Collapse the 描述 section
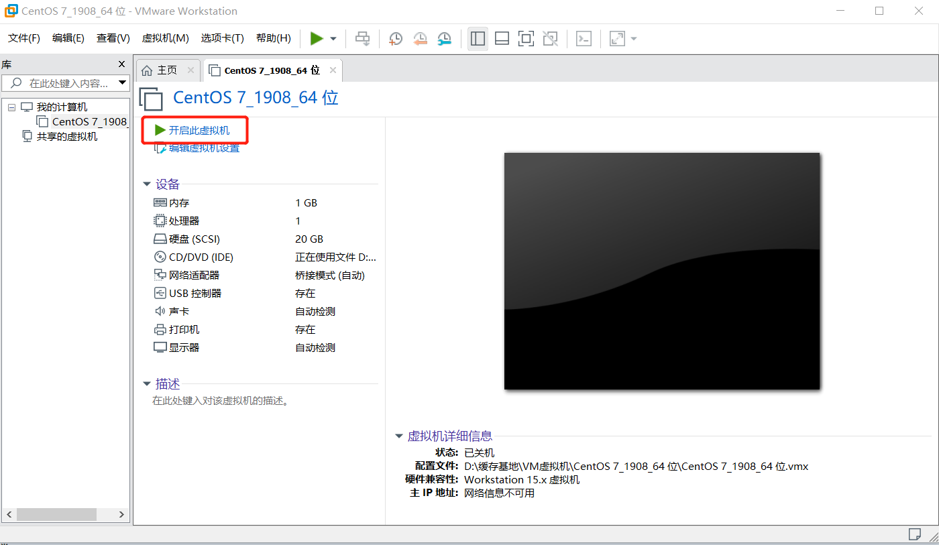Image resolution: width=939 pixels, height=545 pixels. pos(147,384)
